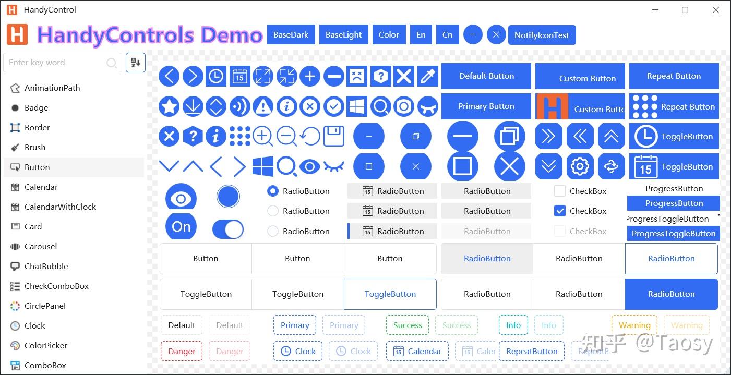Select the solid blue filled RadioButton segment

pos(672,294)
